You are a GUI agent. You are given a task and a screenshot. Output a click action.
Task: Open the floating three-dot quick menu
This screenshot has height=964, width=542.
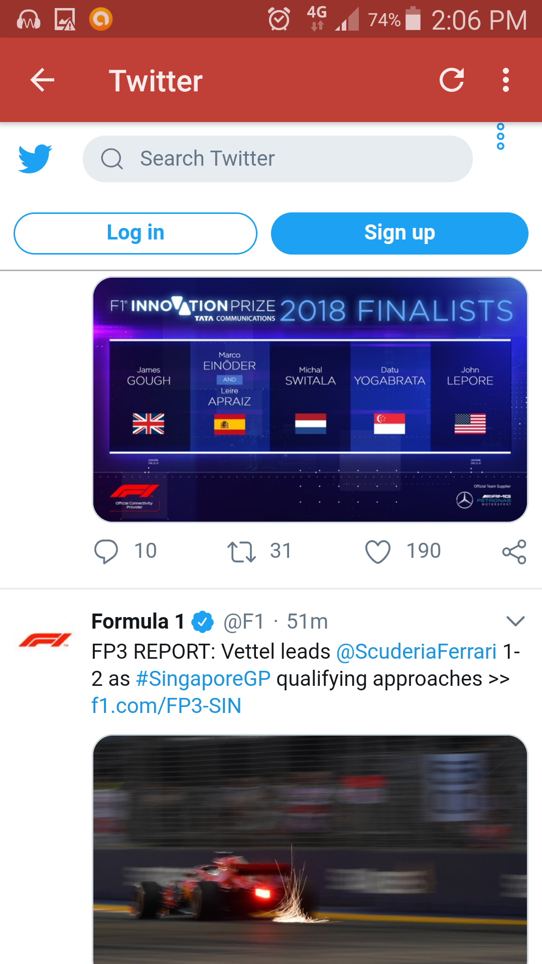(500, 137)
